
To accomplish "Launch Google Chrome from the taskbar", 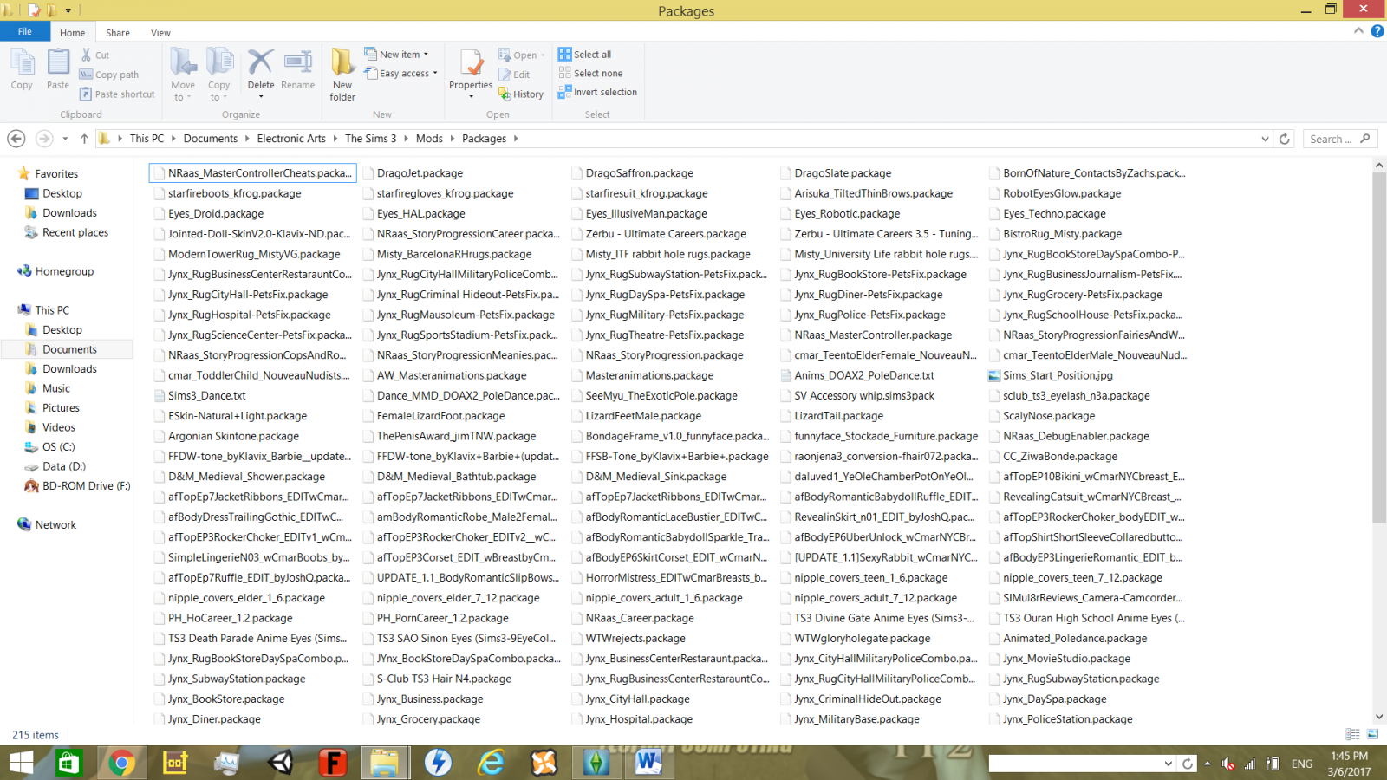I will tap(121, 764).
